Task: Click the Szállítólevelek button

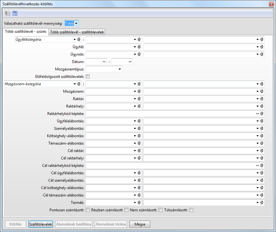Action: 41,224
